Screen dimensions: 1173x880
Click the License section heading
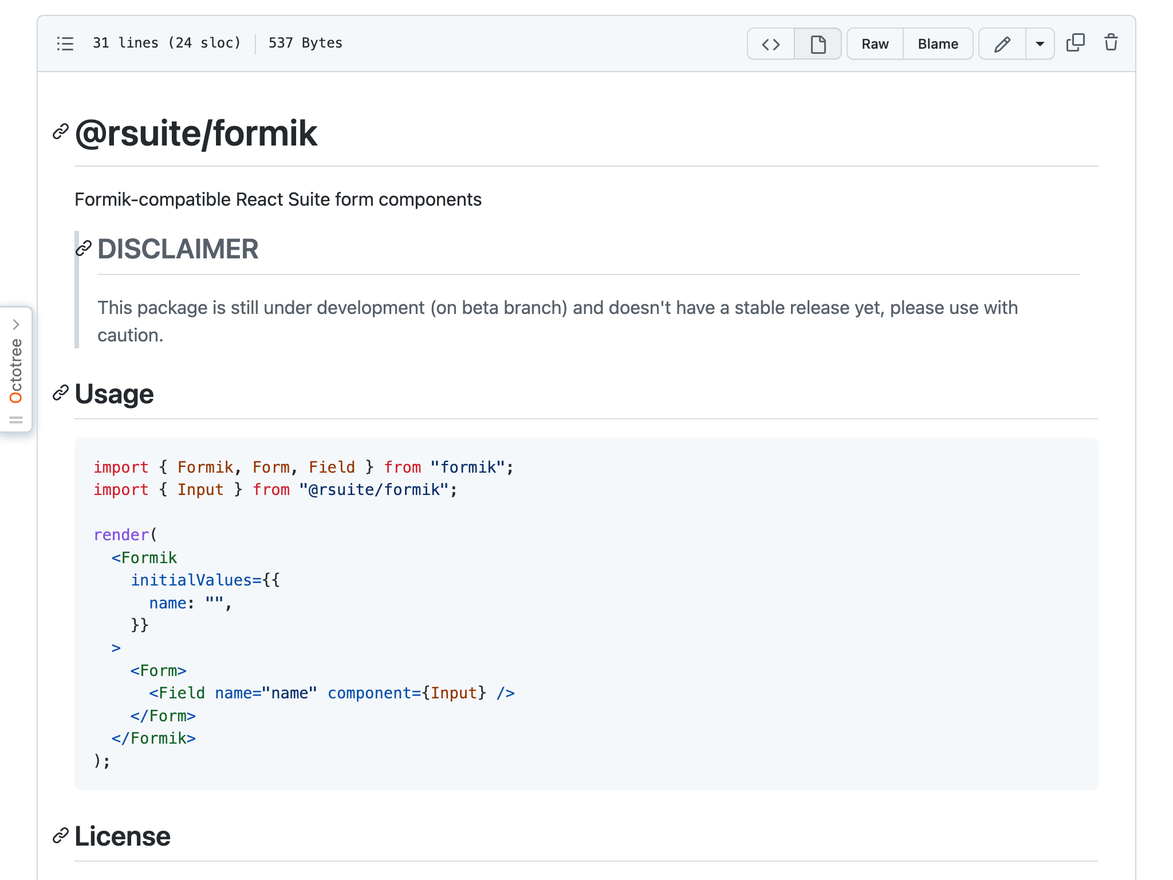click(x=123, y=836)
